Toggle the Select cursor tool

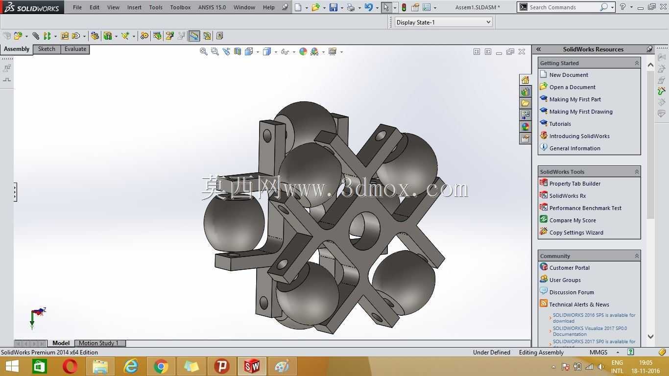pyautogui.click(x=386, y=7)
